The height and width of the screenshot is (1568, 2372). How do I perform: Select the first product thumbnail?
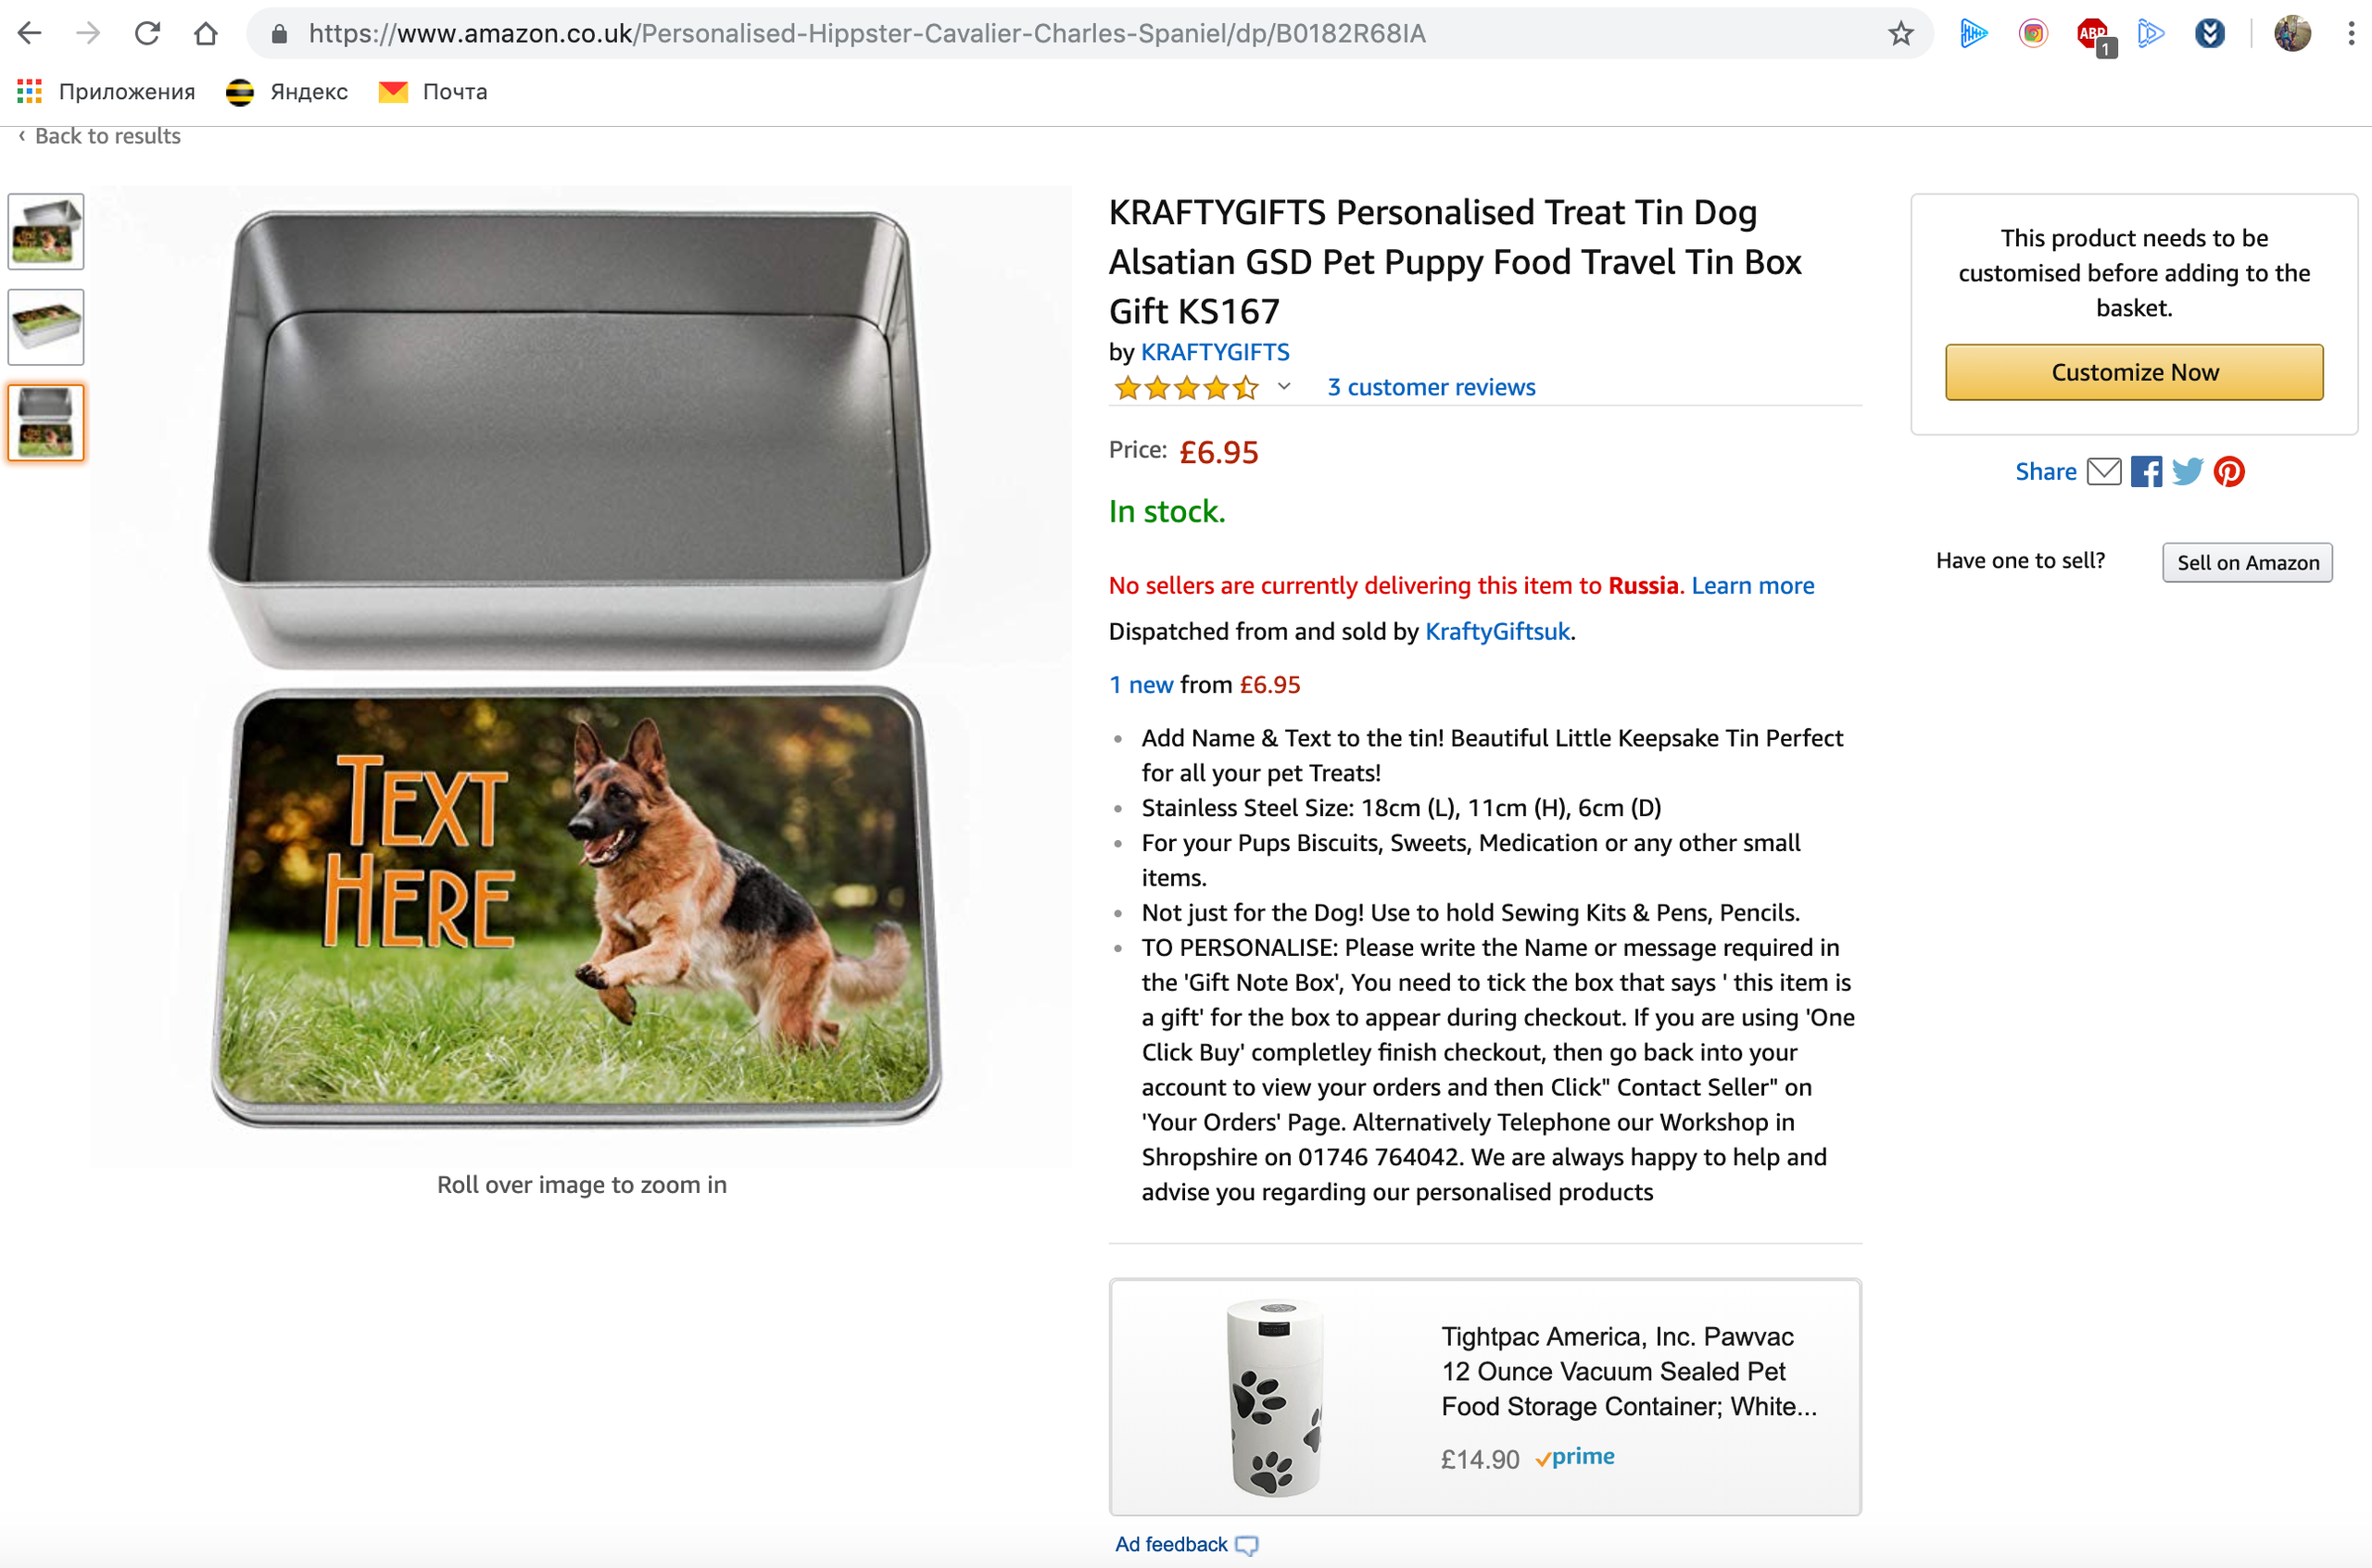click(x=46, y=232)
